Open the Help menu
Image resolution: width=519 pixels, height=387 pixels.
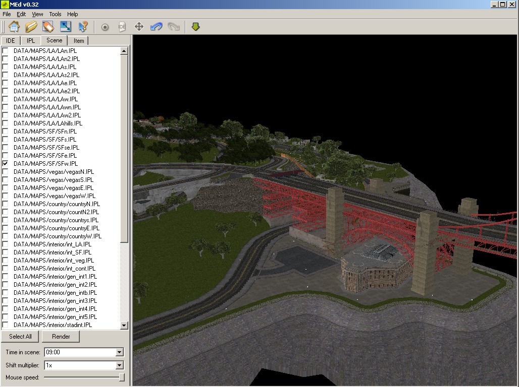pyautogui.click(x=73, y=14)
